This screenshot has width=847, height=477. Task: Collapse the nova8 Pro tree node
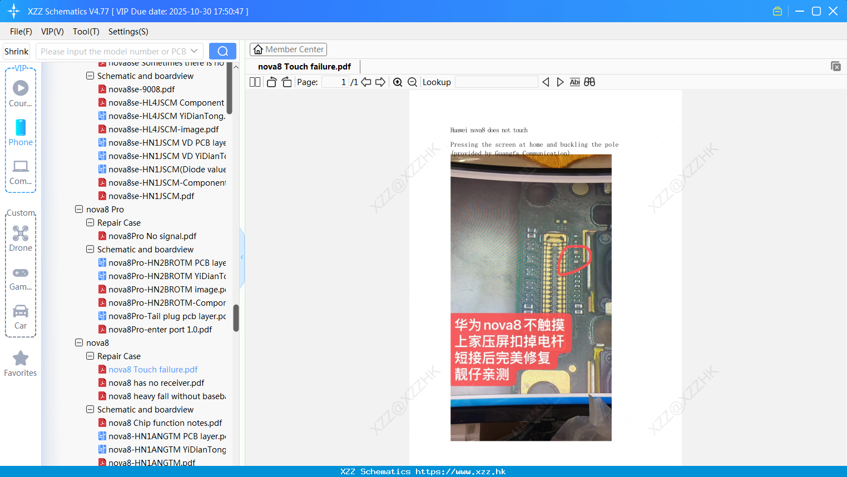[79, 209]
